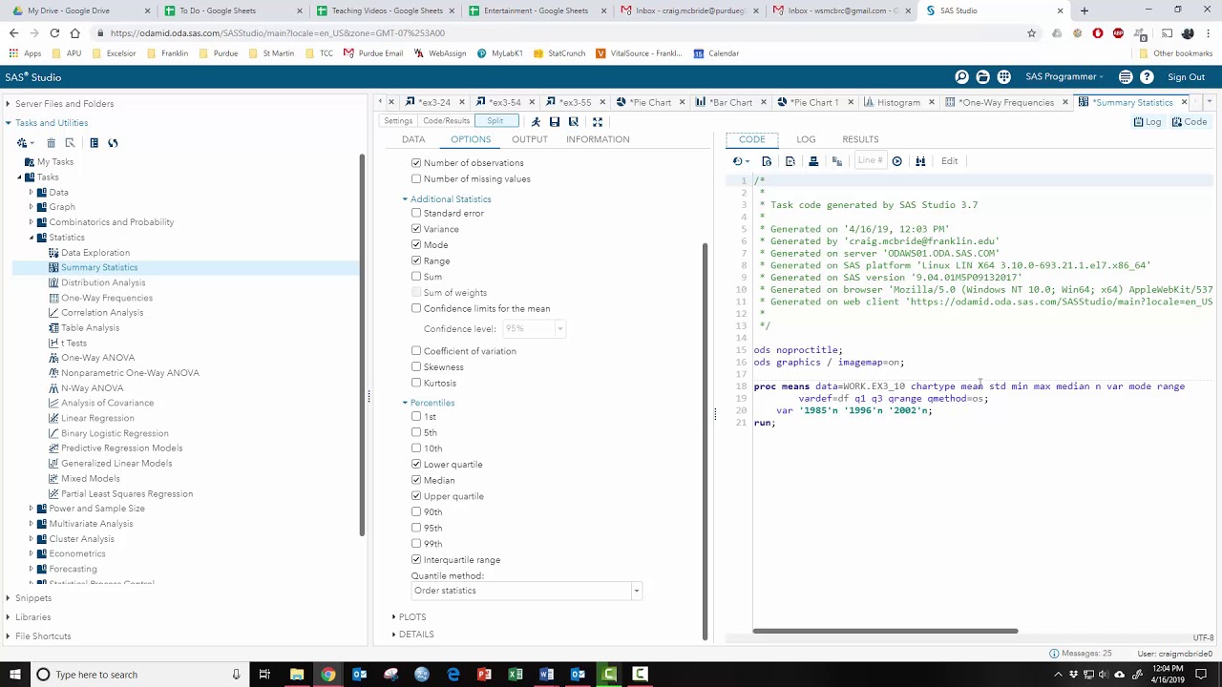The height and width of the screenshot is (687, 1222).
Task: Expand the Graph tasks folder
Action: pos(31,207)
